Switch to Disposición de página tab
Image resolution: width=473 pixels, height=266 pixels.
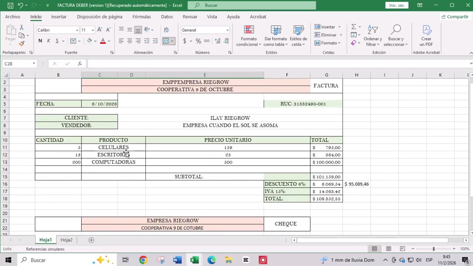tap(99, 17)
